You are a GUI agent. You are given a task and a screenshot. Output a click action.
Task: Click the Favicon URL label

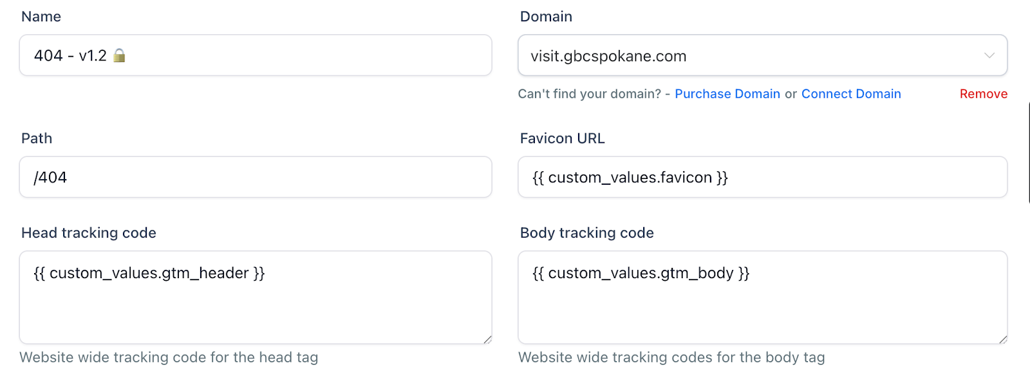pos(562,138)
